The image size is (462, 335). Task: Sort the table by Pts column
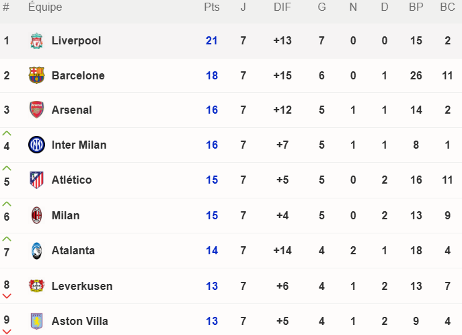pyautogui.click(x=212, y=7)
